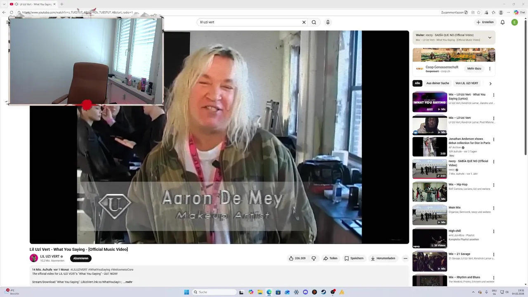Click the page scrollbar on the right edge
528x297 pixels.
click(526, 87)
